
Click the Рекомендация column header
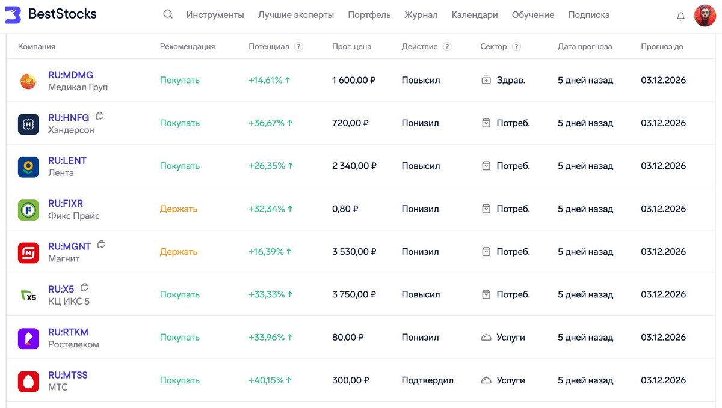click(188, 47)
